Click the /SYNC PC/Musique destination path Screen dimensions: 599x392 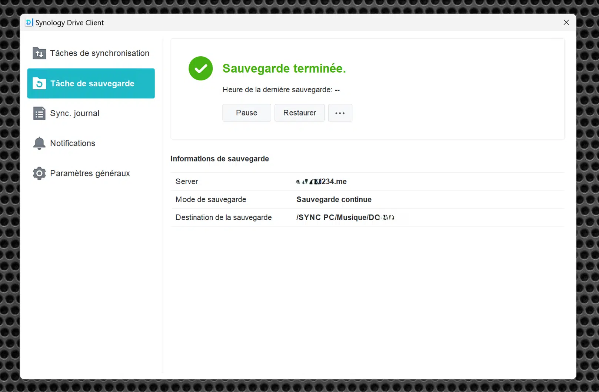[345, 217]
